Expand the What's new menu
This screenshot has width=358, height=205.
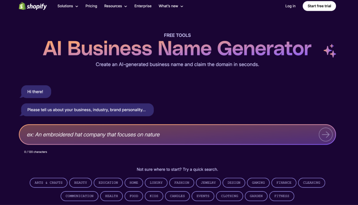(171, 6)
